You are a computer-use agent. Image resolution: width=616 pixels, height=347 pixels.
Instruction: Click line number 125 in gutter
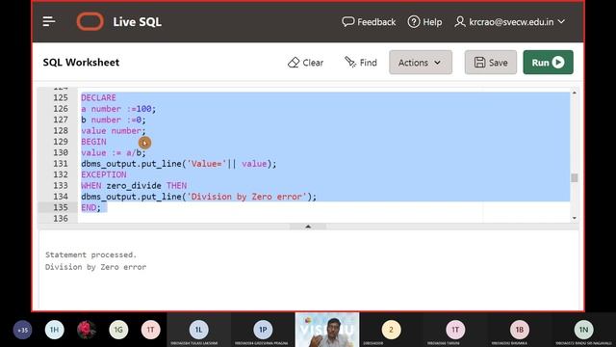point(61,97)
